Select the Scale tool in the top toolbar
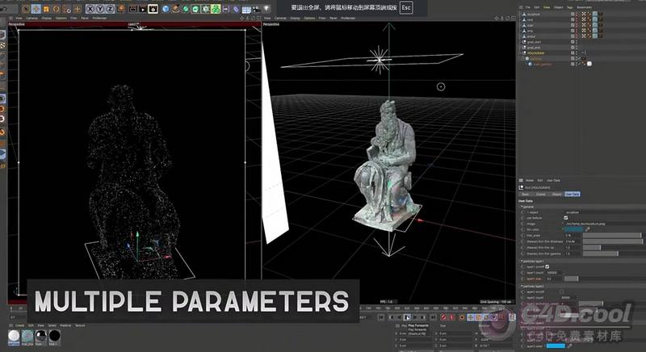Viewport: 646px width, 352px height. [46, 8]
